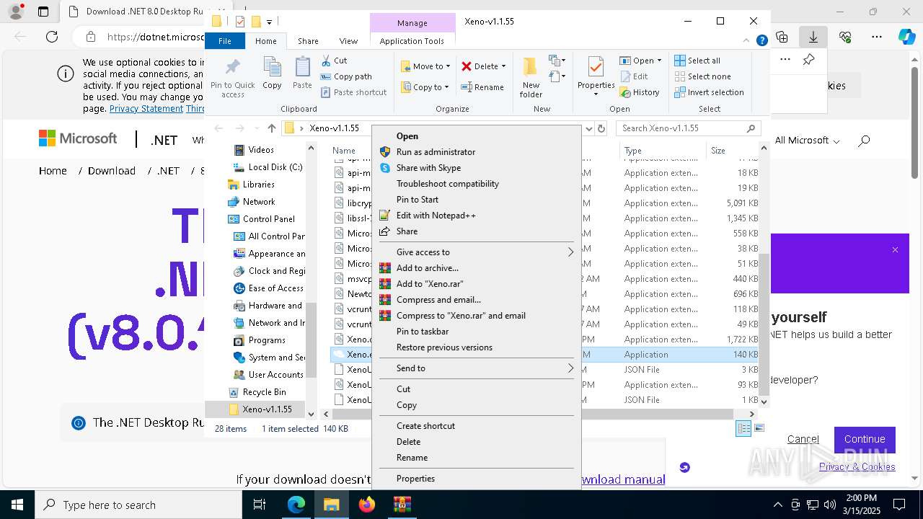Image resolution: width=923 pixels, height=519 pixels.
Task: Click Copy path in ribbon
Action: (346, 76)
